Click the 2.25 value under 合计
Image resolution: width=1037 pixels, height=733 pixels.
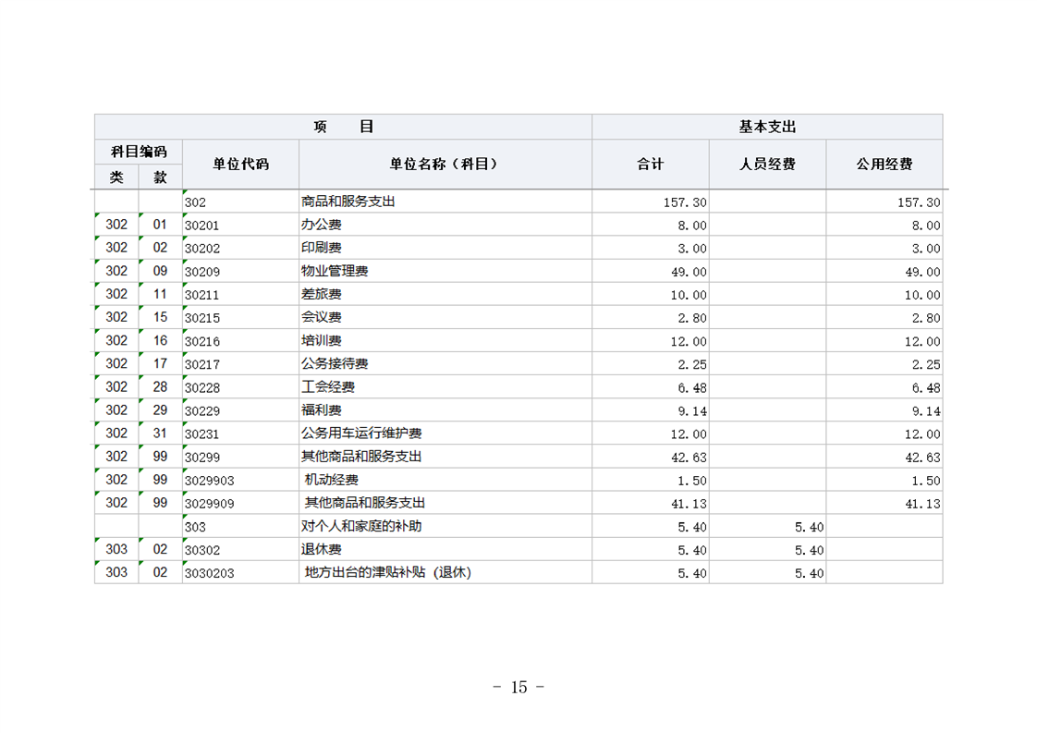click(x=691, y=364)
